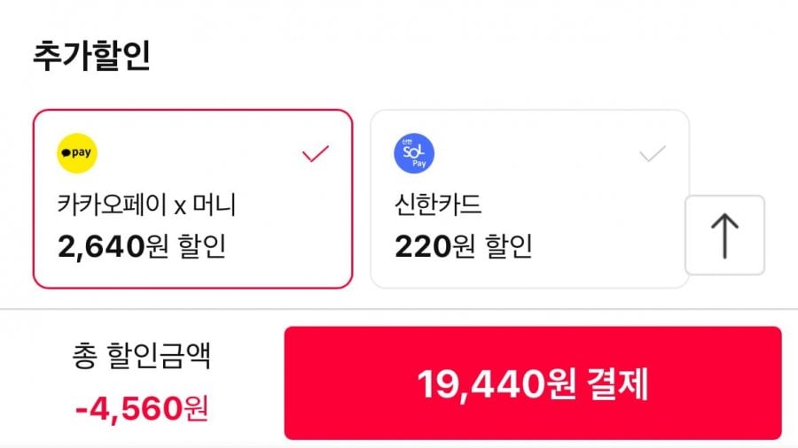Viewport: 798px width, 448px height.
Task: Click the yellow Kakao Pay logo
Action: [77, 153]
